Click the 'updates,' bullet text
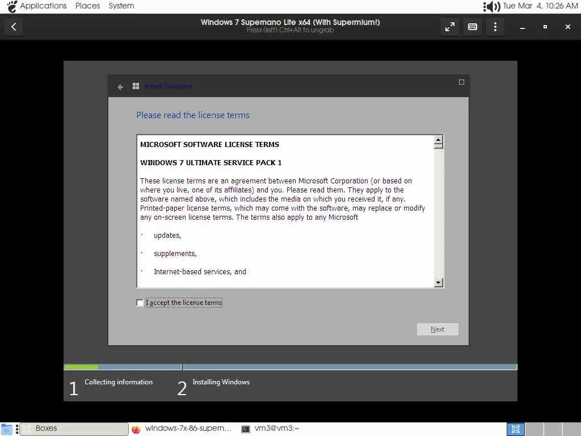Image resolution: width=581 pixels, height=436 pixels. point(167,236)
